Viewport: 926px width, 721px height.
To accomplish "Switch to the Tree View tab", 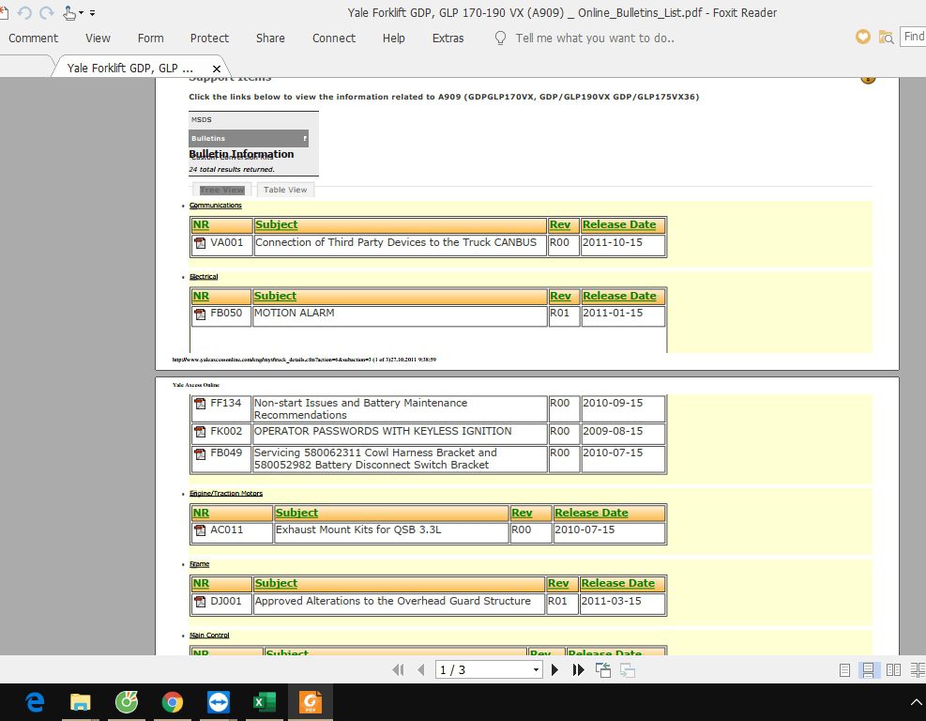I will (x=222, y=190).
